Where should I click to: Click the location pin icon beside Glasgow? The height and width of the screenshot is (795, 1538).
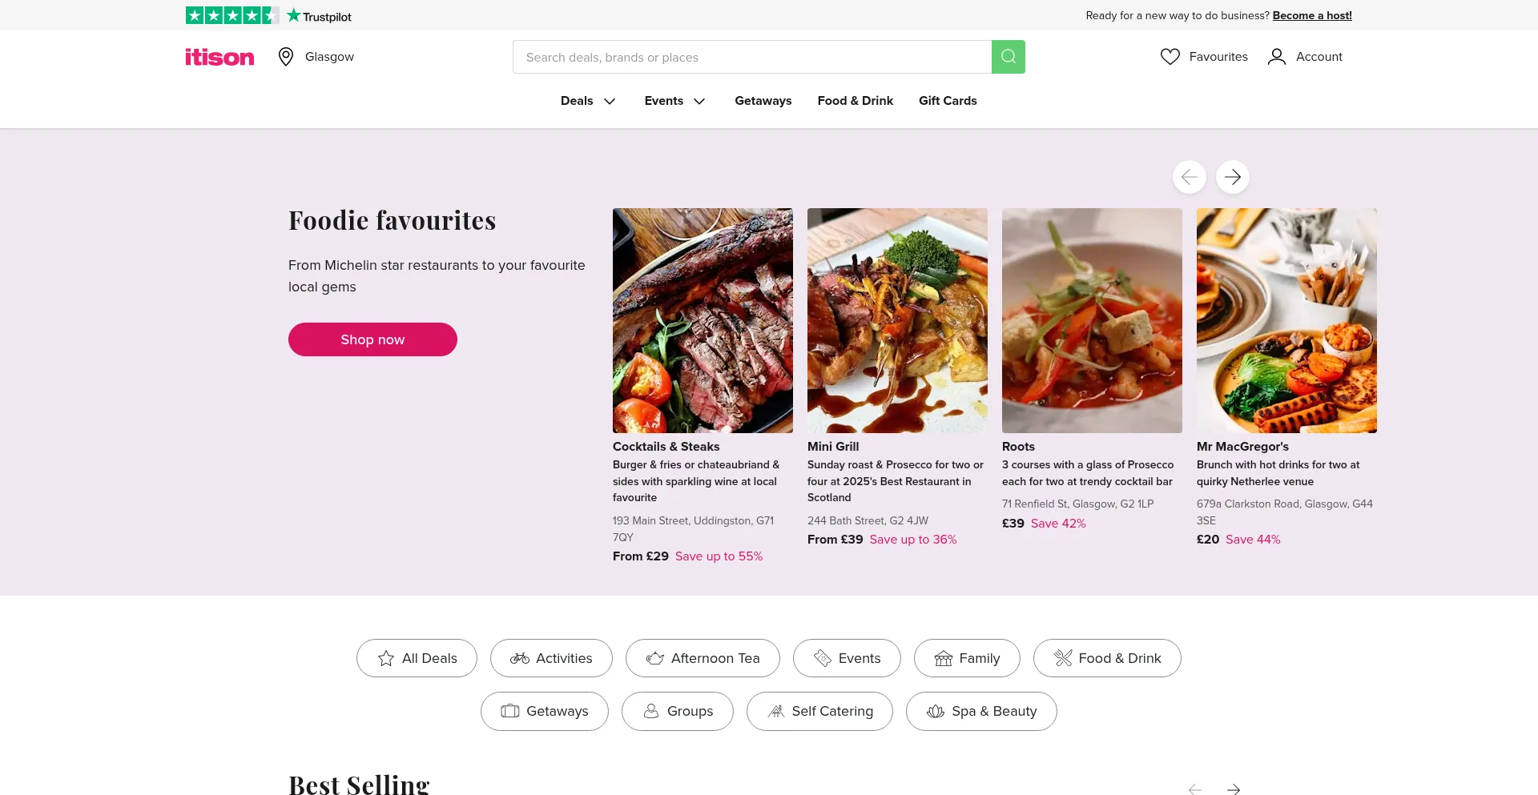(286, 57)
